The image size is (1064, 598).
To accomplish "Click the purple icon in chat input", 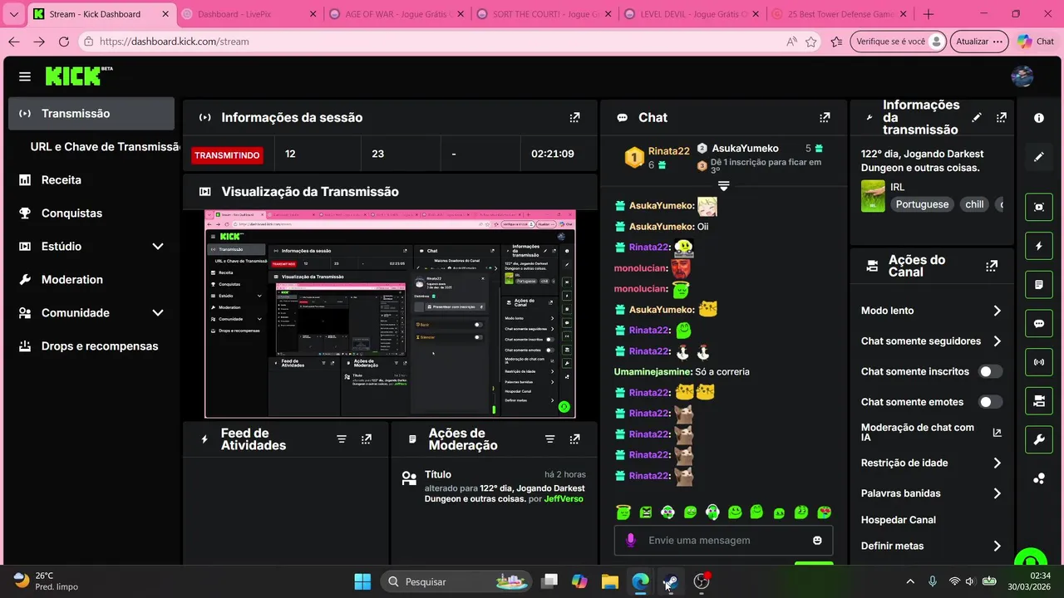I will point(631,540).
